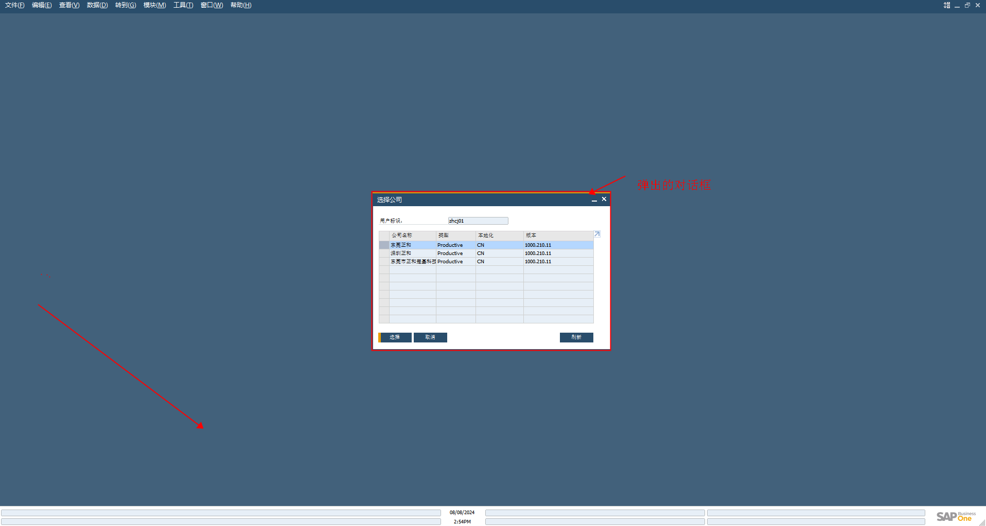Click the layout icon in top-right corner

tap(947, 5)
